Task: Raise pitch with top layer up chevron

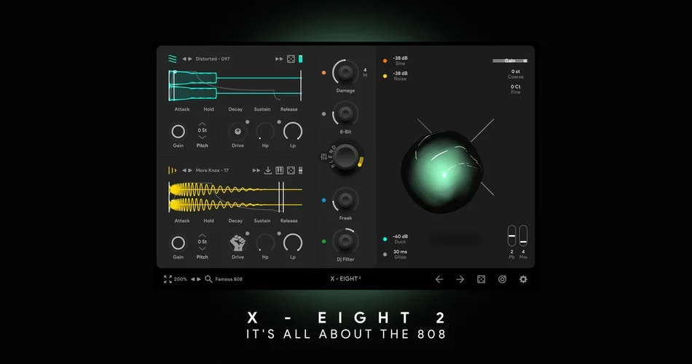Action: click(202, 124)
